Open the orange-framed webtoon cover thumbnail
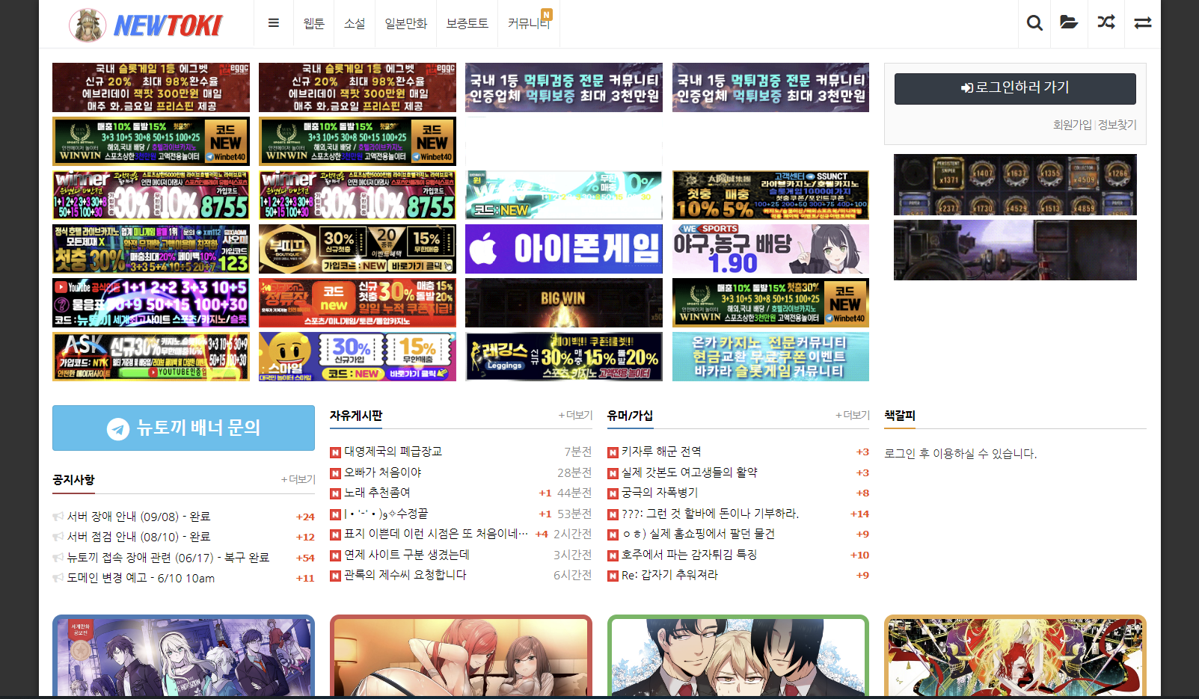Viewport: 1199px width, 699px height. click(x=1015, y=656)
